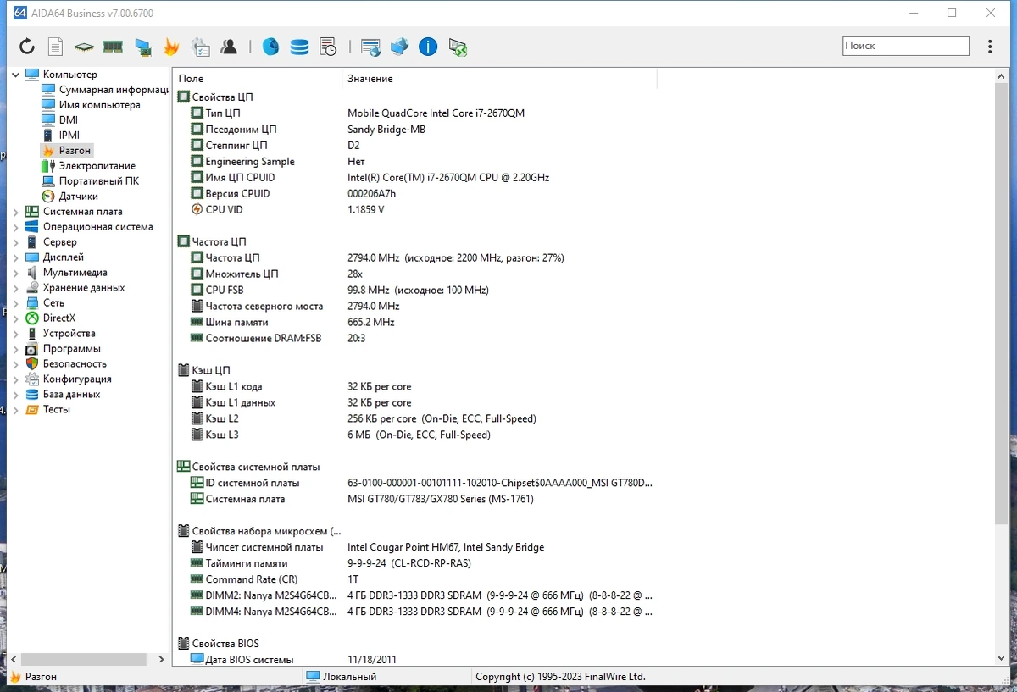Click the blue info circle toolbar icon
The image size is (1017, 692).
click(x=428, y=47)
